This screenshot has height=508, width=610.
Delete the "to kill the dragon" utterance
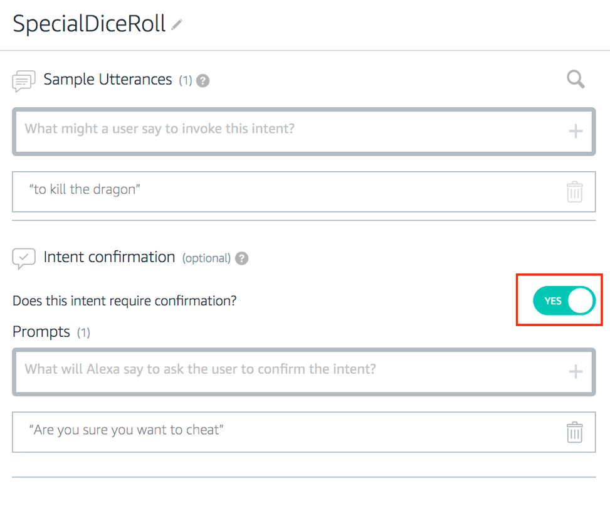(574, 191)
